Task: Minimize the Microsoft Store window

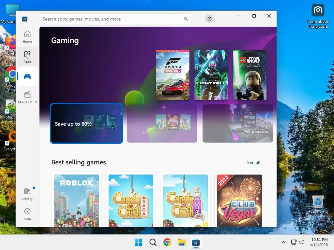Action: coord(239,16)
